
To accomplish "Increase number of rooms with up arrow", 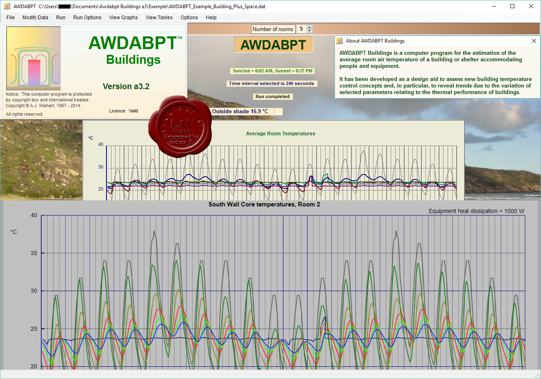I will click(x=310, y=27).
